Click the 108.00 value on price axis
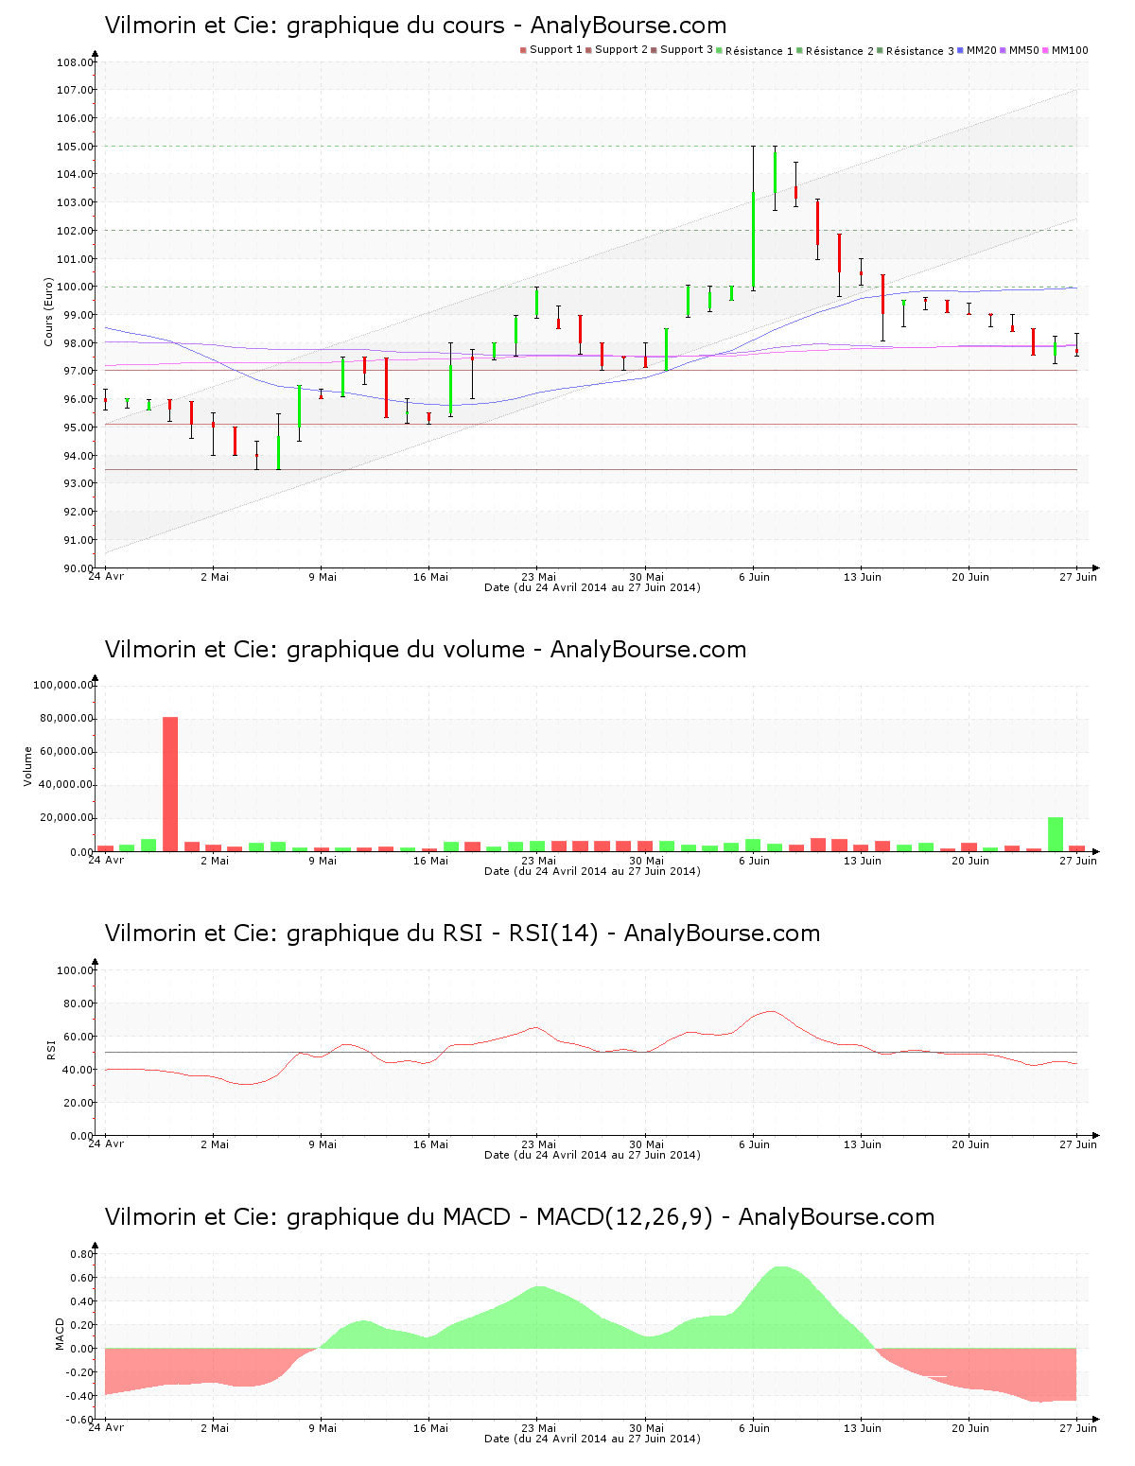 pos(75,63)
